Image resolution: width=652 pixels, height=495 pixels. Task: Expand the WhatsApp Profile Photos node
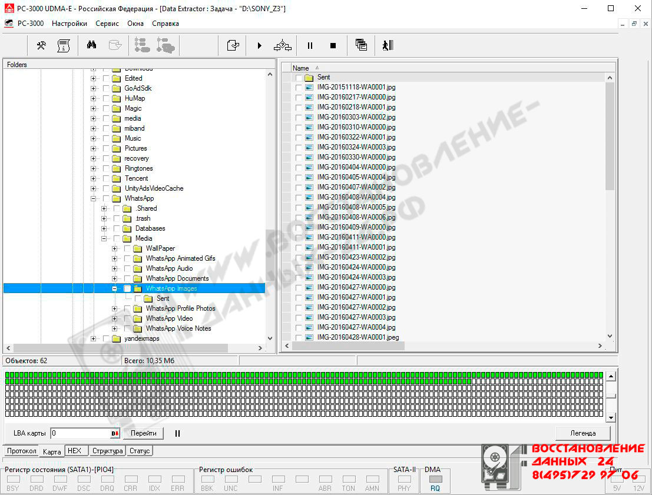coord(114,308)
